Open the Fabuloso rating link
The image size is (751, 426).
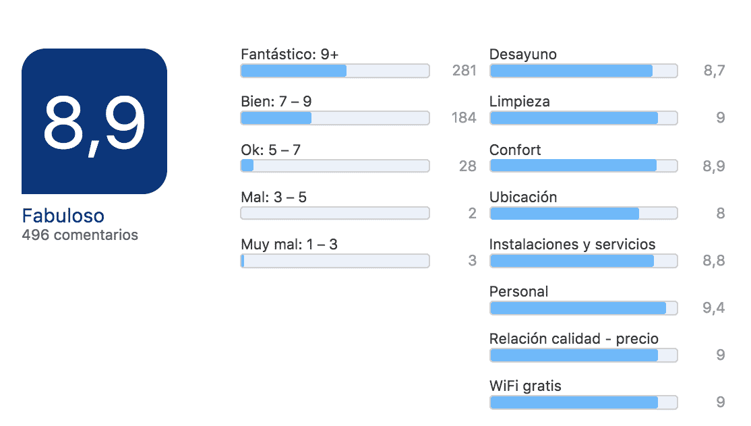63,216
